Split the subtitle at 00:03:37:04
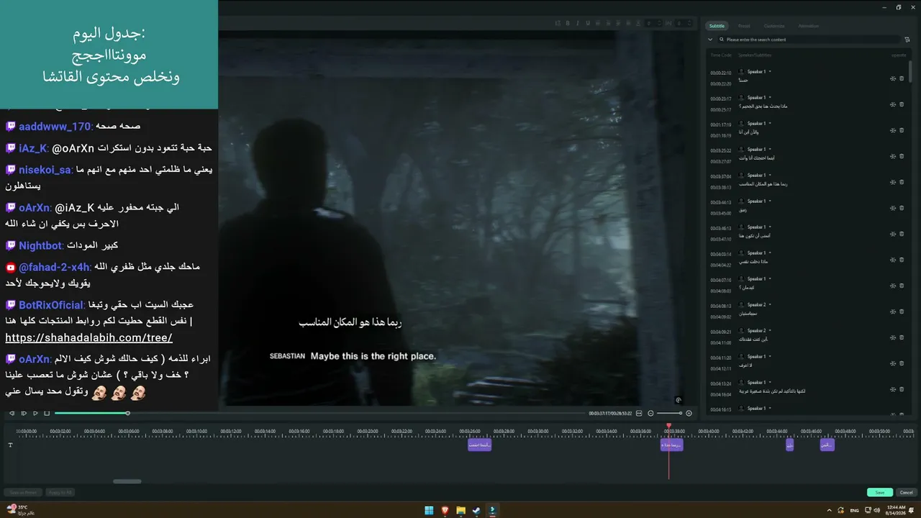Viewport: 921px width, 518px height. (x=893, y=182)
